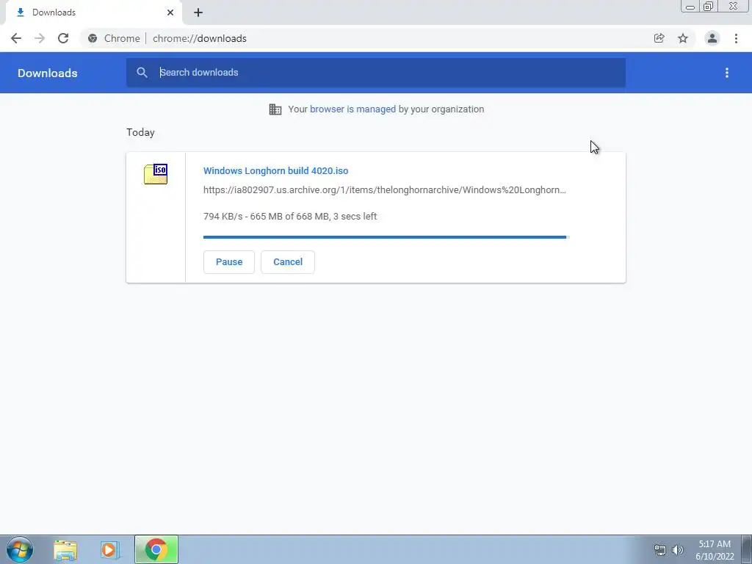The width and height of the screenshot is (752, 564).
Task: Pause the Longhorn ISO download
Action: click(229, 262)
